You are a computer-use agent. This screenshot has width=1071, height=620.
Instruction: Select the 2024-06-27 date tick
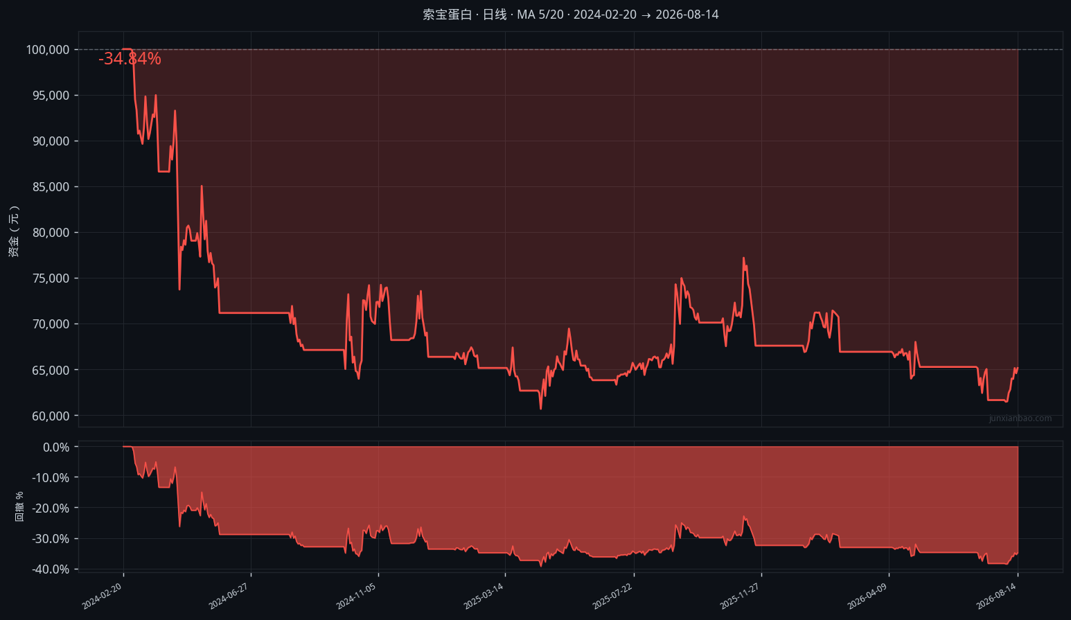(x=229, y=596)
